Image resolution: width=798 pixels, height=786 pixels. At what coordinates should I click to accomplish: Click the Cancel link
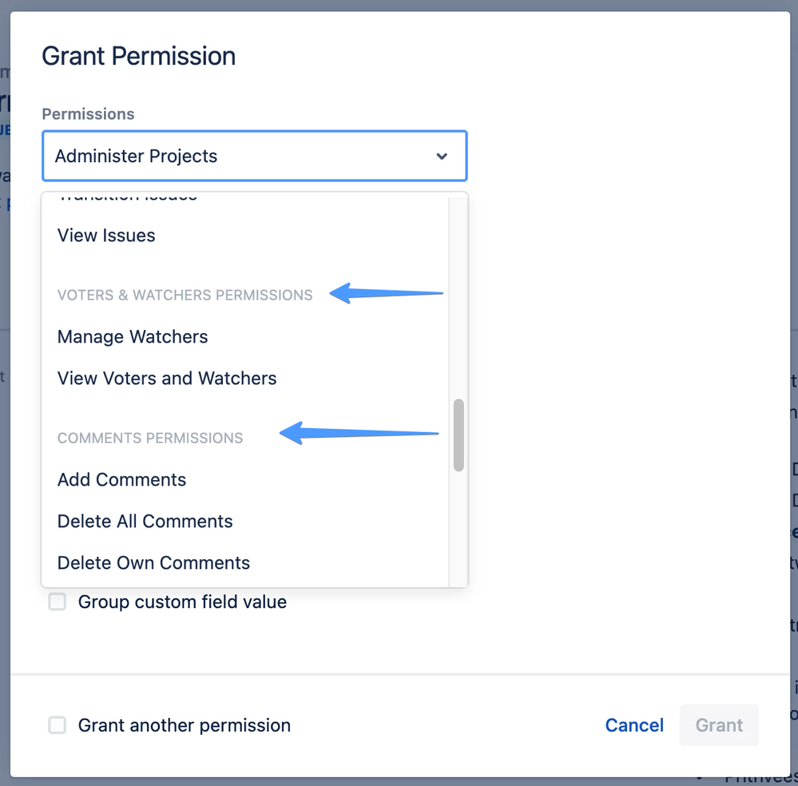634,725
